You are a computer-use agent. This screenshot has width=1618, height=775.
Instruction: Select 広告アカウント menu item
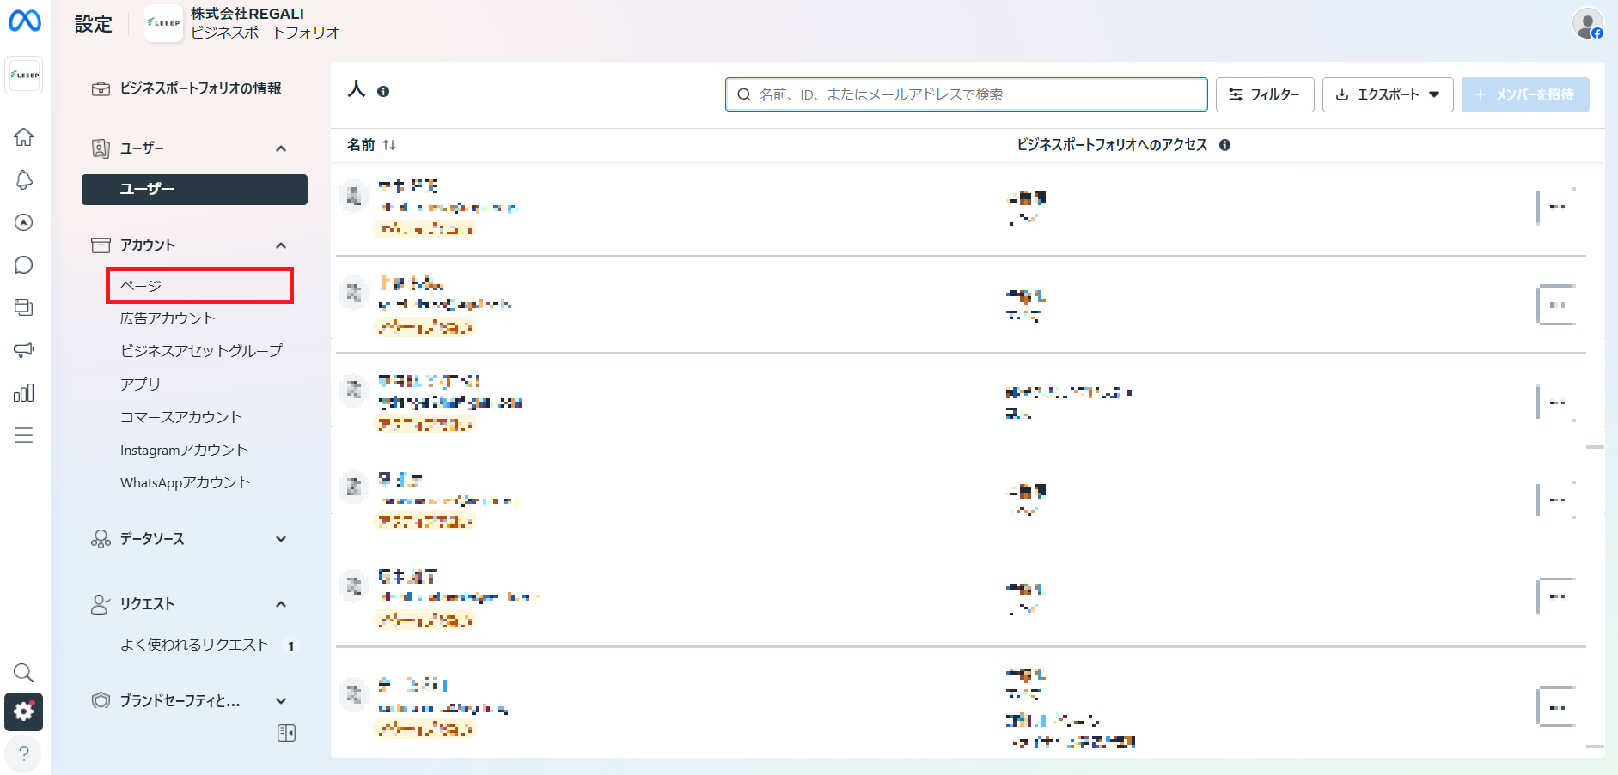(x=168, y=318)
